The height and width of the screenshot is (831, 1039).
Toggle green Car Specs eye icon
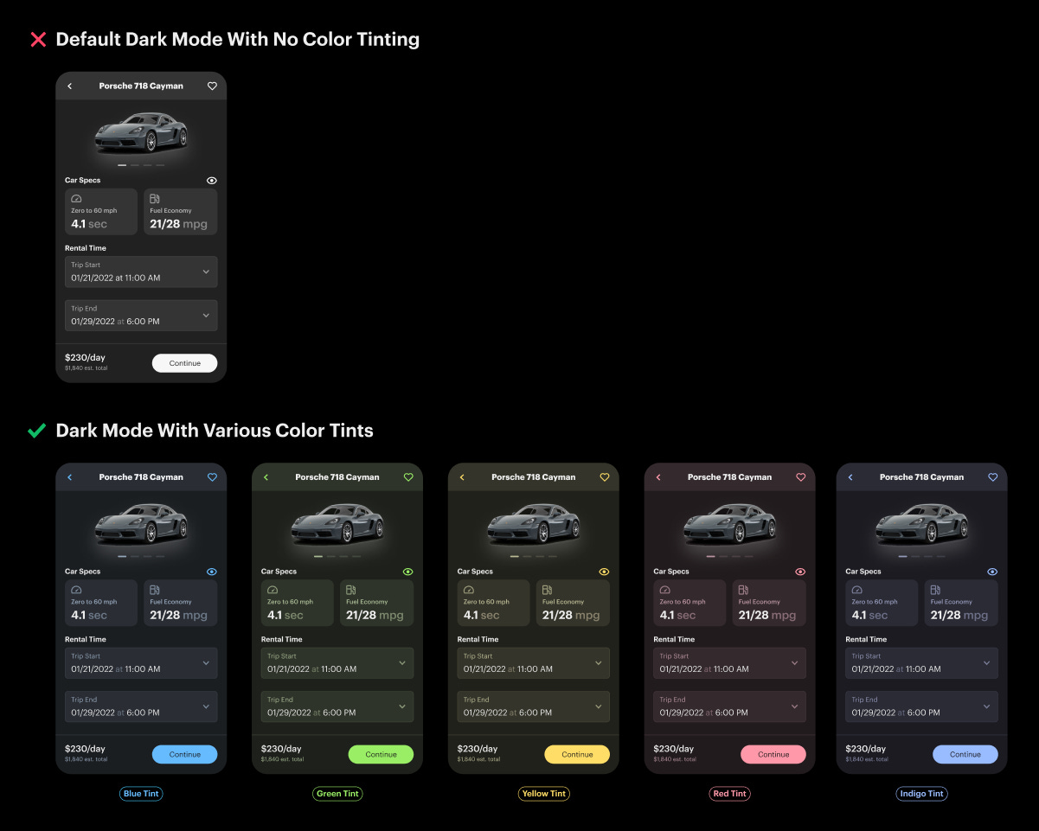click(408, 572)
